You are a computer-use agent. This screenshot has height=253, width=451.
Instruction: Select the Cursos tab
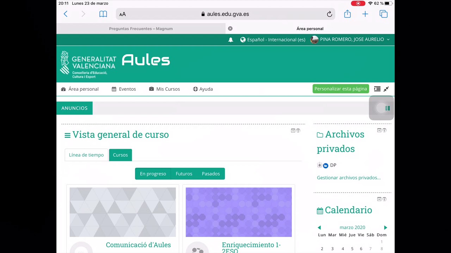pos(120,155)
